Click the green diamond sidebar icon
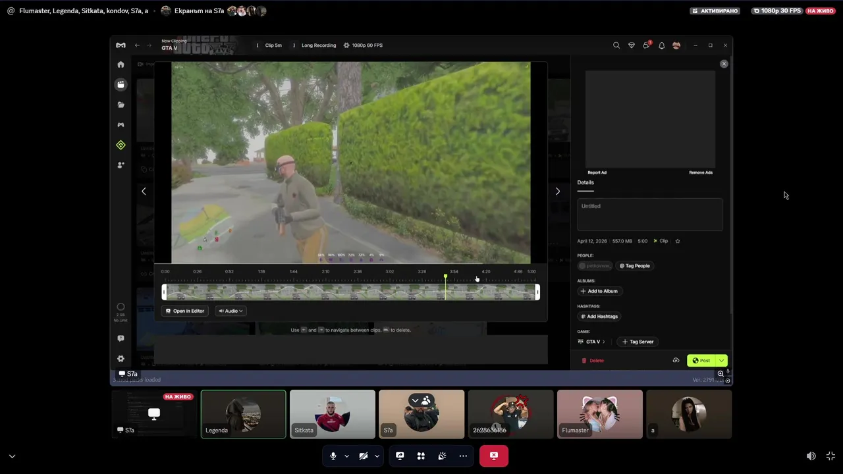The height and width of the screenshot is (474, 843). point(121,145)
